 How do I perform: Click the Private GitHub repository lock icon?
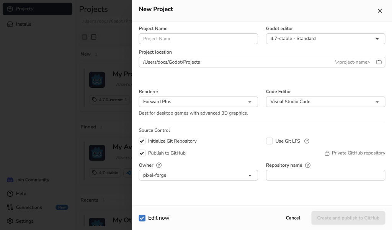pos(327,153)
